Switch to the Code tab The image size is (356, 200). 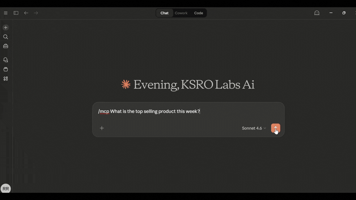click(198, 13)
